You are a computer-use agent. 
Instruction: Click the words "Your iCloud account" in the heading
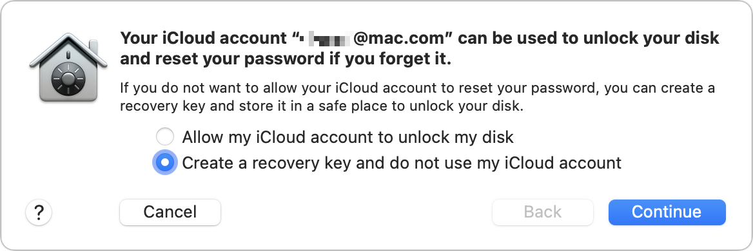pos(203,38)
